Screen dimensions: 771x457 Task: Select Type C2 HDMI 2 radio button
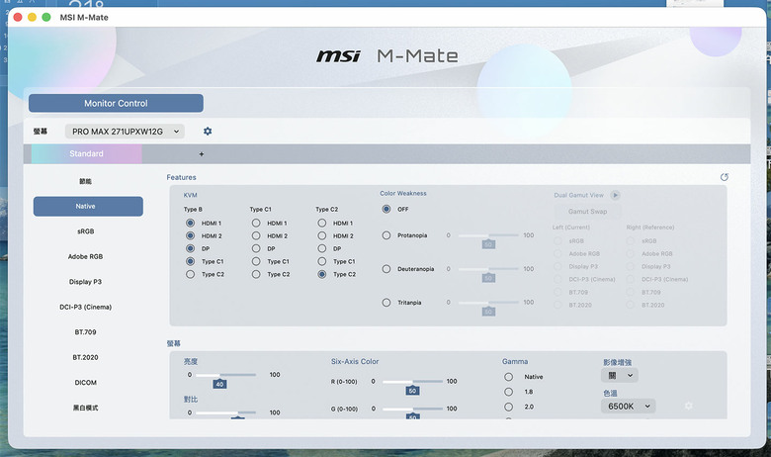(322, 235)
